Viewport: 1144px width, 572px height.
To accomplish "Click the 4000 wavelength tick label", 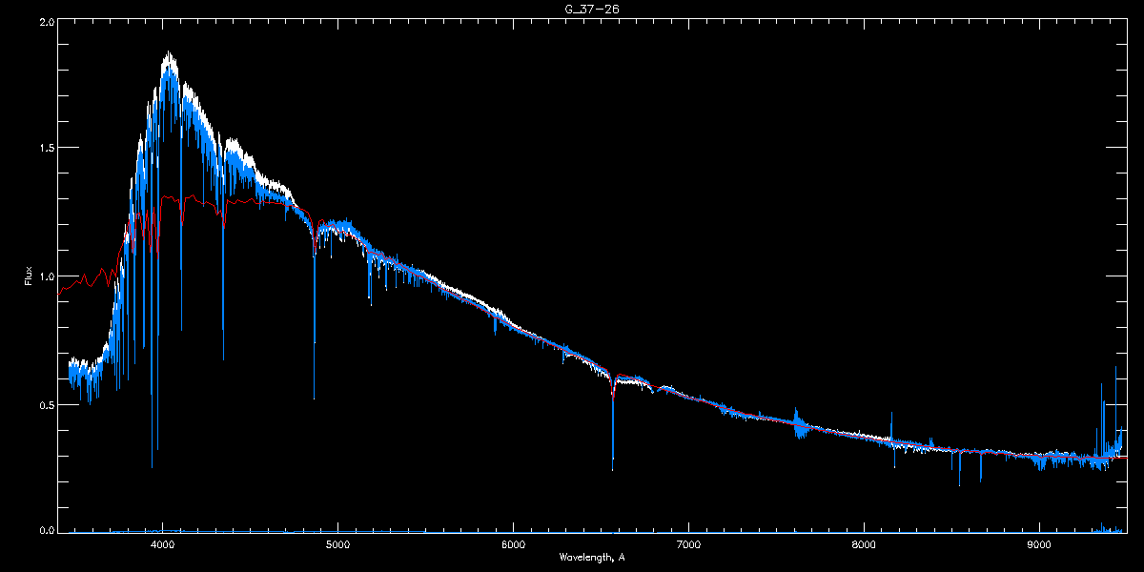I will pyautogui.click(x=163, y=545).
